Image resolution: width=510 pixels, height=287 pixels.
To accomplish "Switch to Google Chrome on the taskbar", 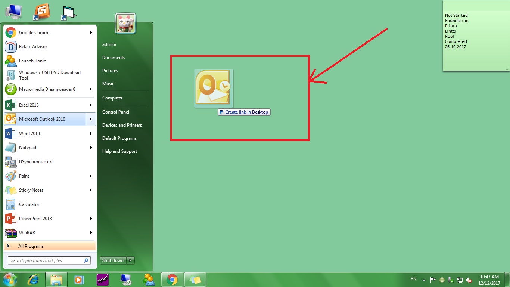I will (x=172, y=280).
